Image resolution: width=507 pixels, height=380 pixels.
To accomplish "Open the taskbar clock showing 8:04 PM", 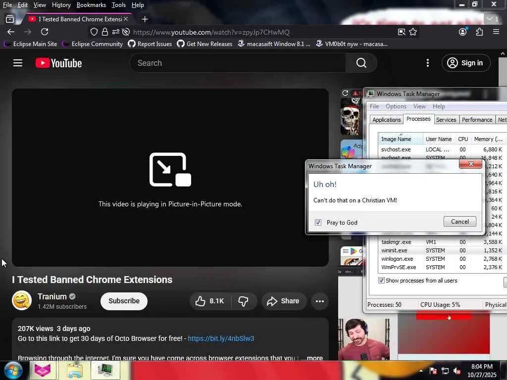I will tap(482, 371).
